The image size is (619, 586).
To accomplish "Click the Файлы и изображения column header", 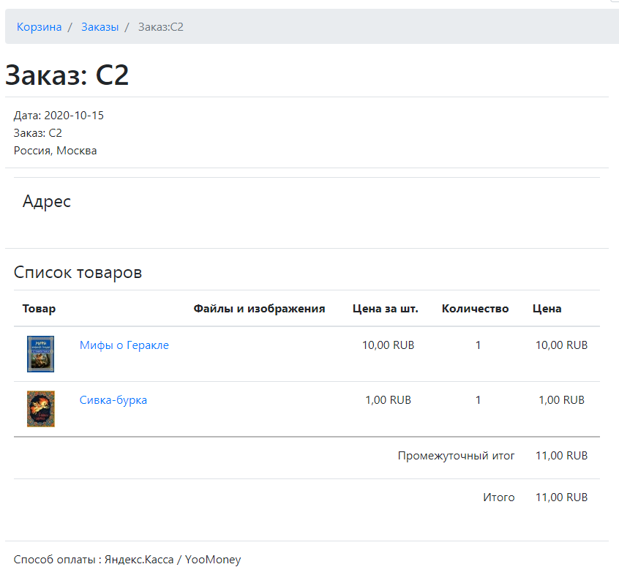I will [x=259, y=309].
